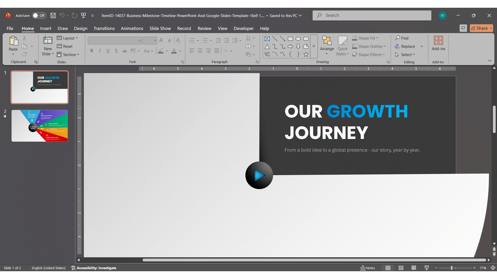Toggle text Shadow formatting
Viewport: 497px width, 279px height.
(116, 51)
